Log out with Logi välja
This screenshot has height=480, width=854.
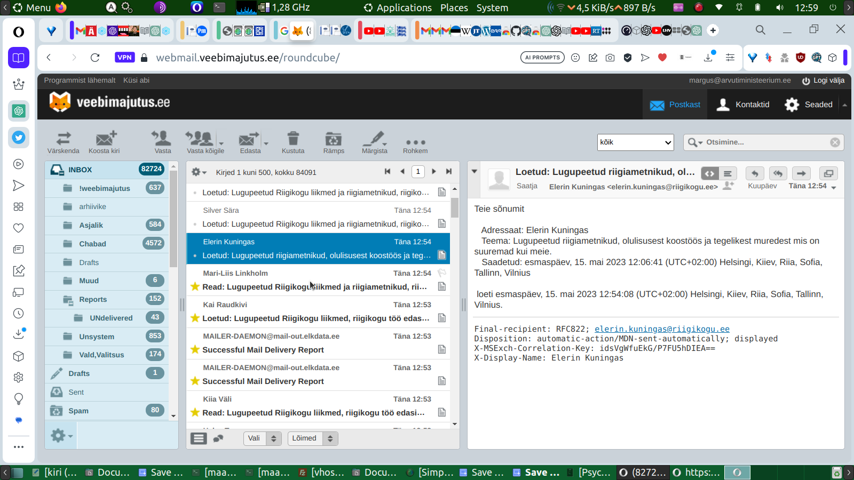(x=823, y=81)
